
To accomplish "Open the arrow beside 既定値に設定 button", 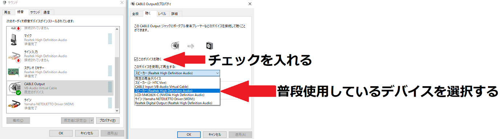I will (92, 120).
